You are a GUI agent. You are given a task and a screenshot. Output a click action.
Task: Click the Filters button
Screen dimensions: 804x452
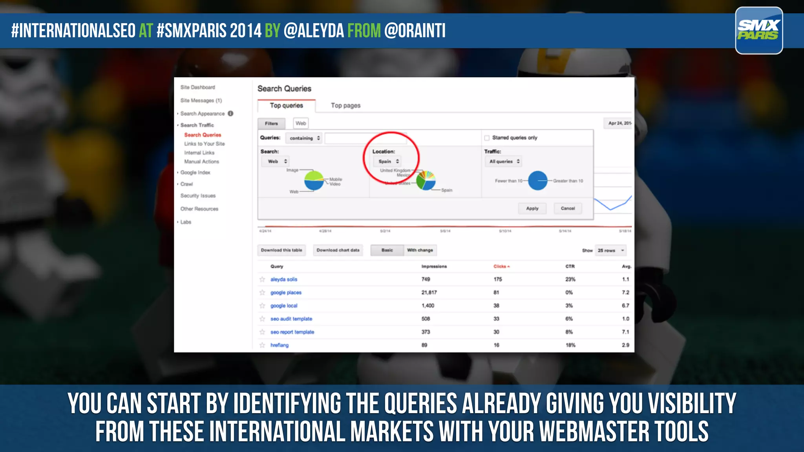coord(271,124)
